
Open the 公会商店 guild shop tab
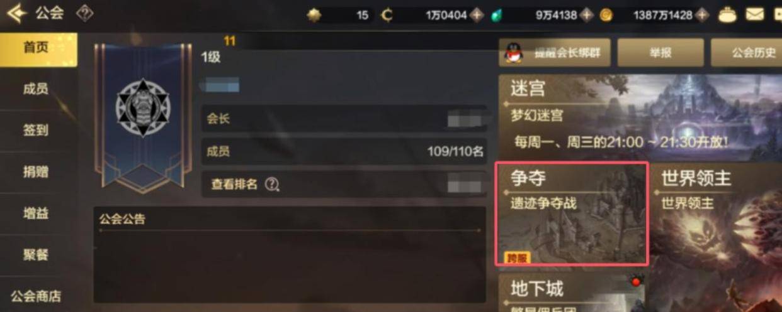point(36,296)
